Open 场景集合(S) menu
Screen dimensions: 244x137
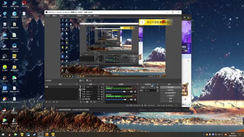[81, 16]
